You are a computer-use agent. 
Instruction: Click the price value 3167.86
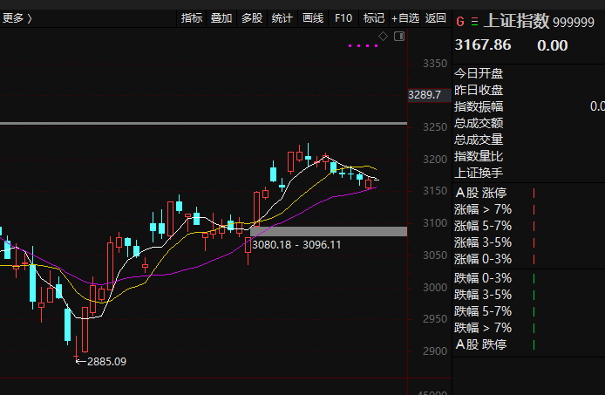483,45
